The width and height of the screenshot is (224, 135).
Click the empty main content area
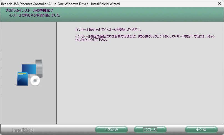pos(139,84)
